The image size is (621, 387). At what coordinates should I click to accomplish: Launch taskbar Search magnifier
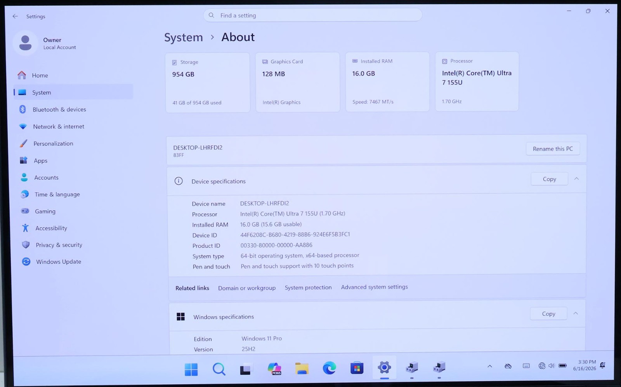coord(219,369)
